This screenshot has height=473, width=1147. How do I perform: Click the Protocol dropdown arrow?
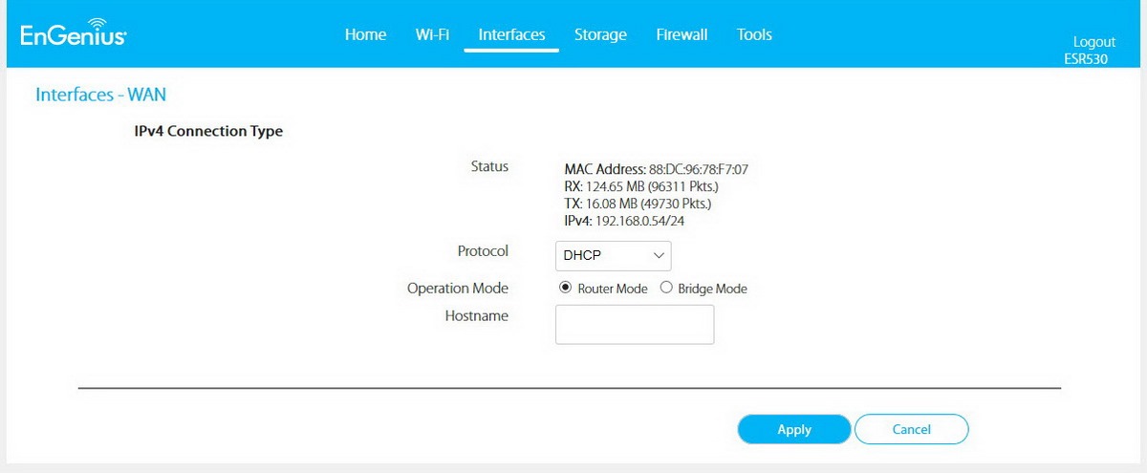coord(658,256)
